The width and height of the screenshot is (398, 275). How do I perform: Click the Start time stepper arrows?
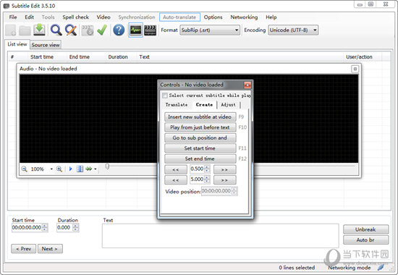pyautogui.click(x=45, y=227)
